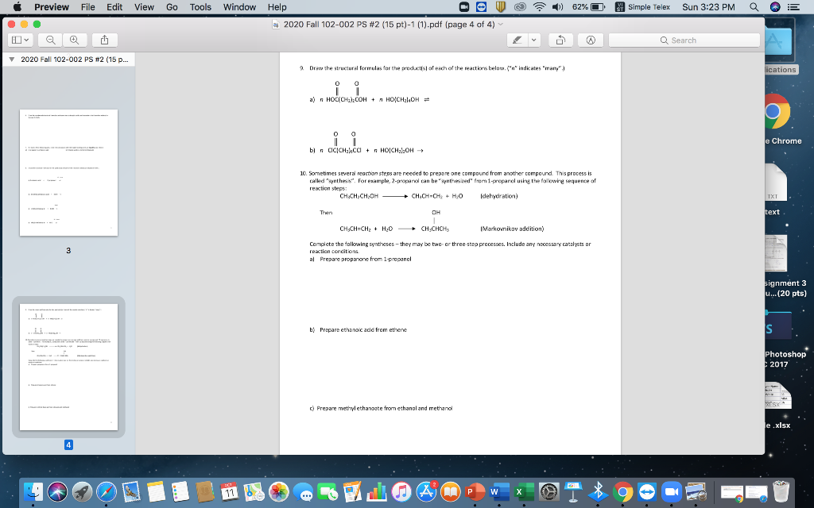The width and height of the screenshot is (814, 508).
Task: Open Notification Center list icon
Action: click(x=794, y=6)
